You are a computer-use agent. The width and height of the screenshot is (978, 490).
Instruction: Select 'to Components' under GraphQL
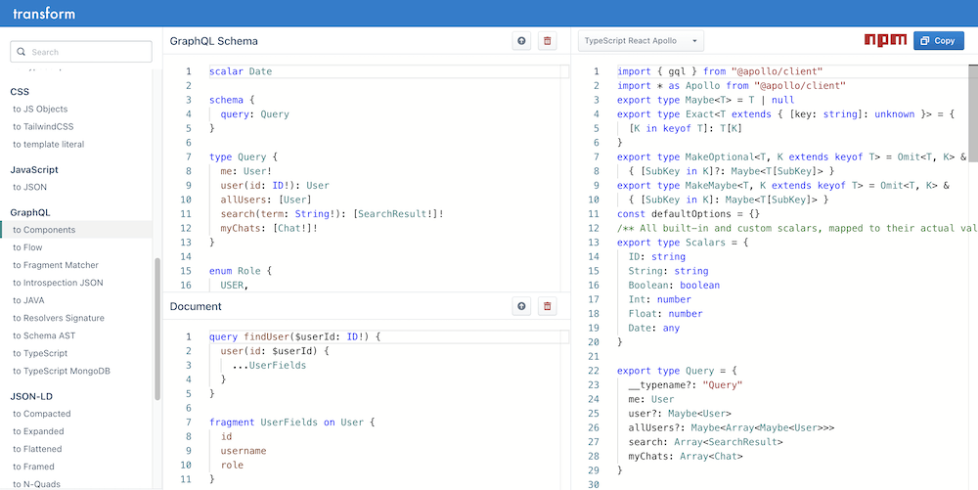(44, 230)
